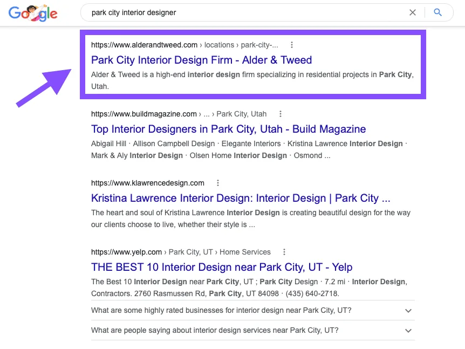Click the klawrencedesign.com URL
Viewport: 465px width, 349px height.
(148, 183)
